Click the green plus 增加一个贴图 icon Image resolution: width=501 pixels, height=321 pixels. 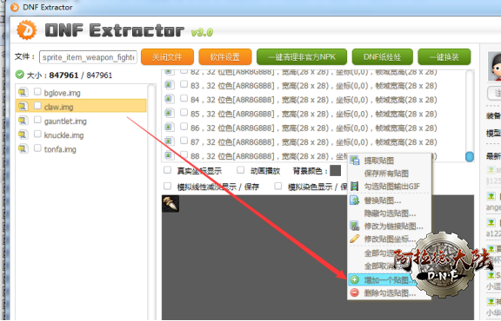pos(354,280)
